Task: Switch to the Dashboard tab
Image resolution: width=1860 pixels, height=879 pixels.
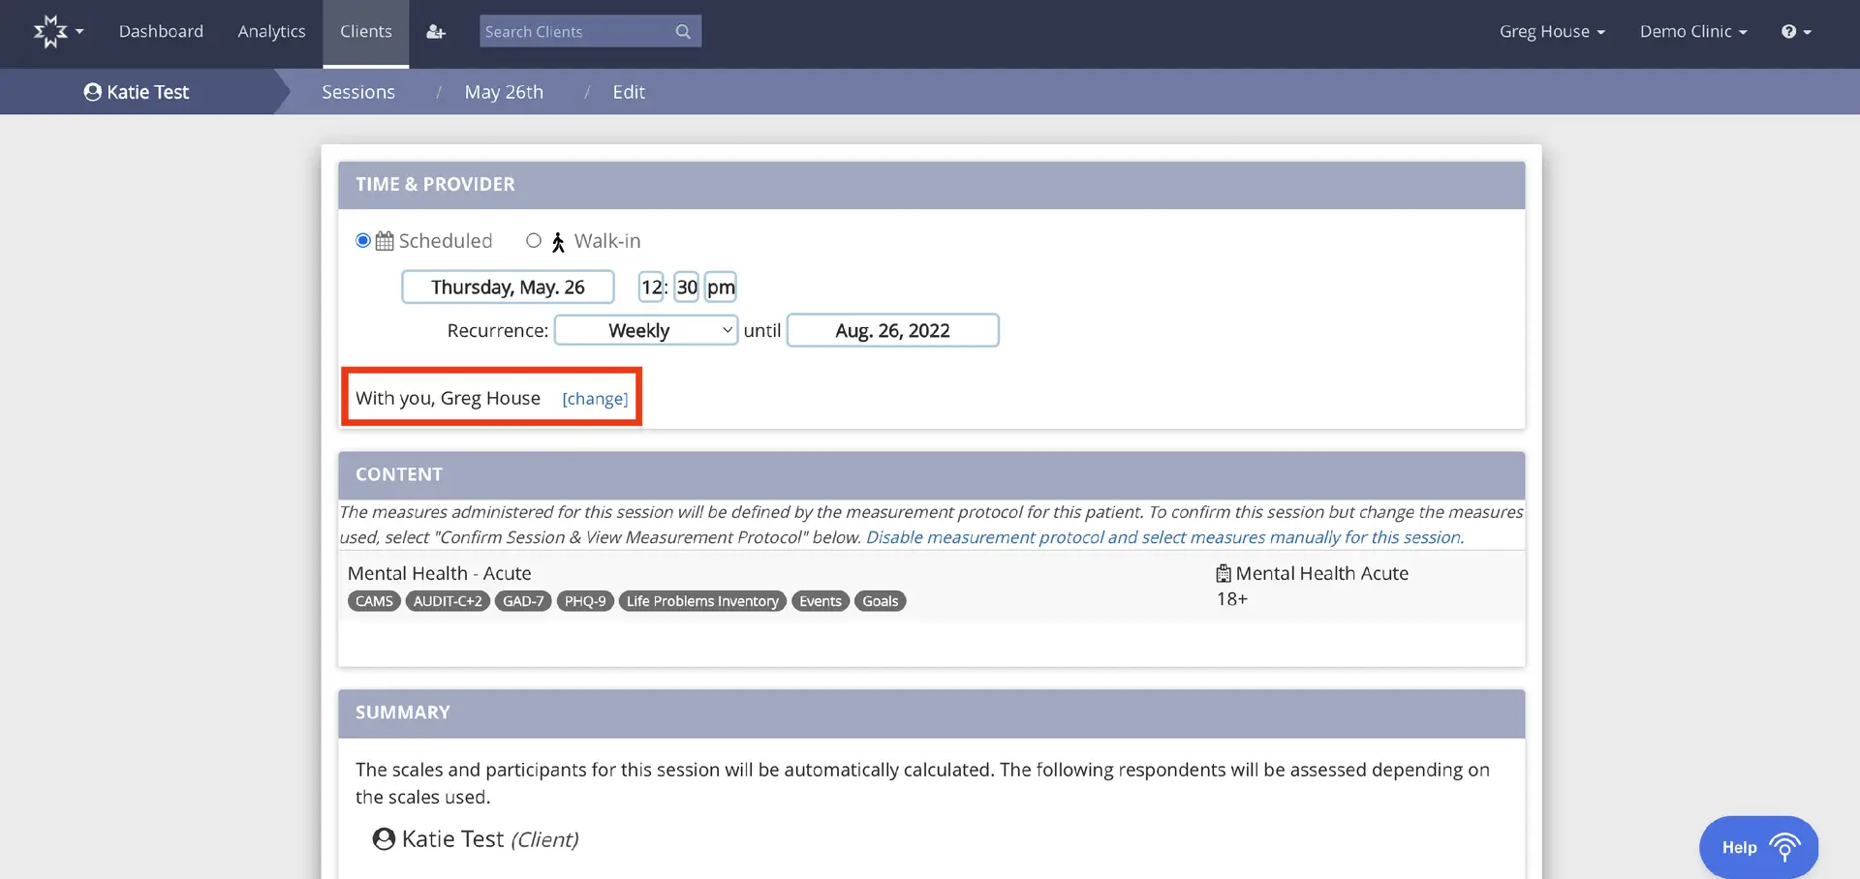Action: tap(161, 31)
